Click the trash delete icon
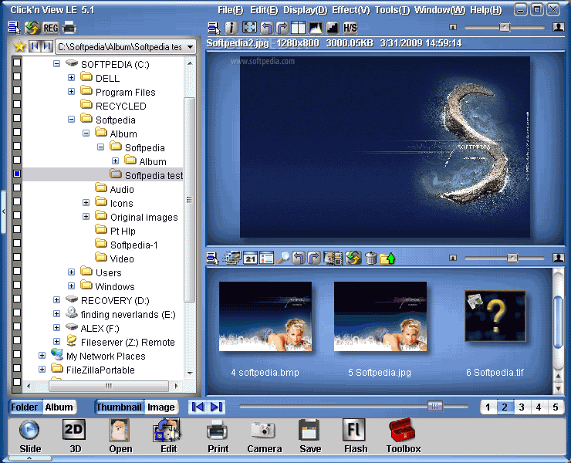 (x=370, y=258)
